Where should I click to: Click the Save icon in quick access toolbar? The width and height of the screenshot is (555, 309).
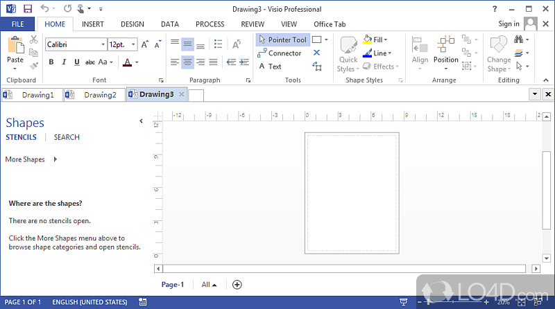click(28, 8)
